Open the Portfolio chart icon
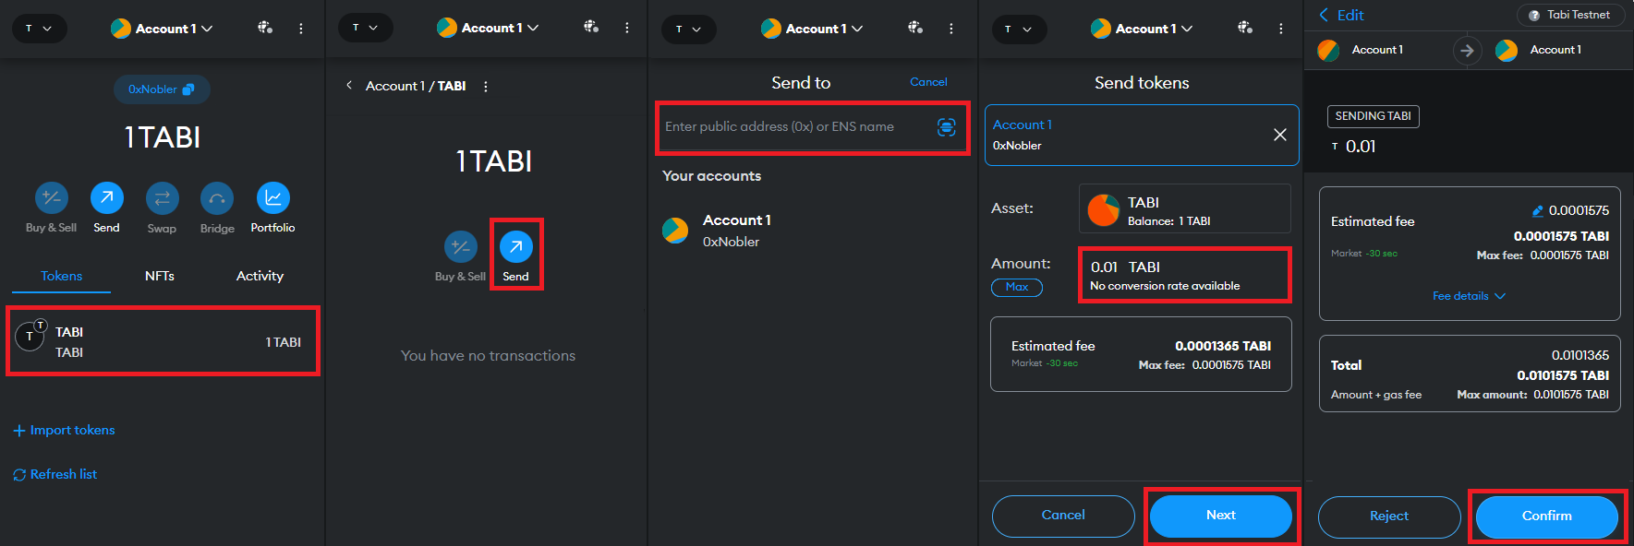The height and width of the screenshot is (546, 1634). (272, 197)
